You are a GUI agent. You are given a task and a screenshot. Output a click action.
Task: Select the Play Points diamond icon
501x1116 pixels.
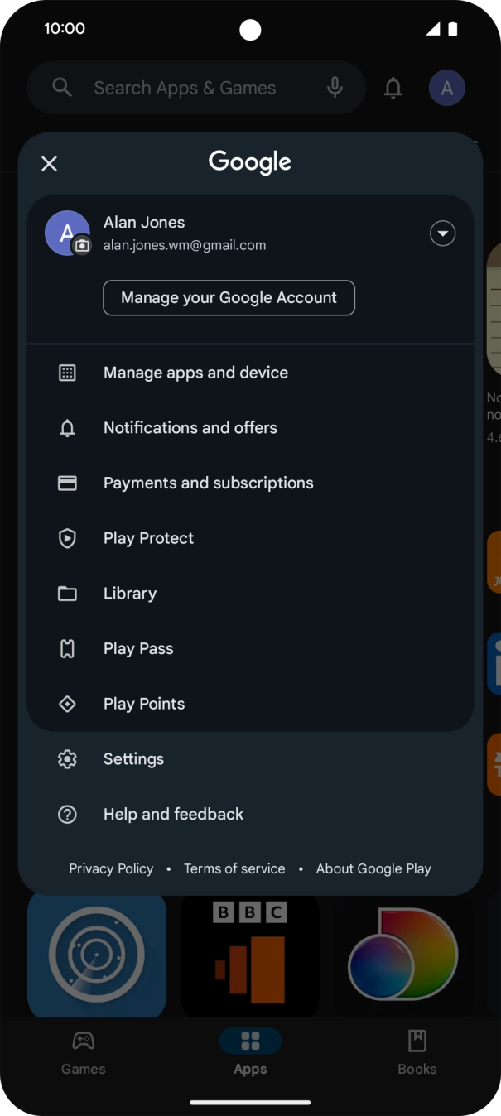point(67,705)
